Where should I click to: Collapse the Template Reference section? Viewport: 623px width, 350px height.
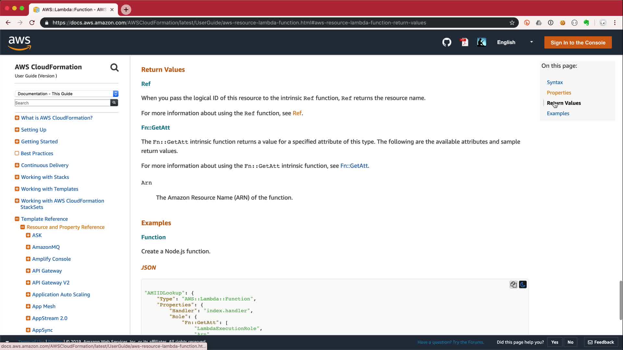point(17,219)
